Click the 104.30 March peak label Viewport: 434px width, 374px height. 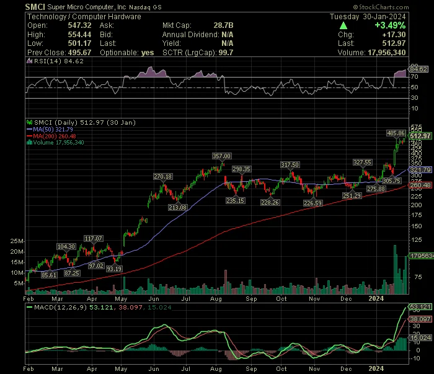[66, 247]
